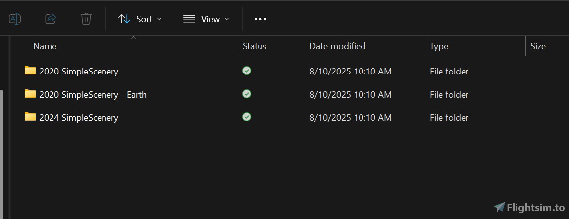This screenshot has height=219, width=569.
Task: Click the Rename icon in toolbar
Action: pos(15,19)
